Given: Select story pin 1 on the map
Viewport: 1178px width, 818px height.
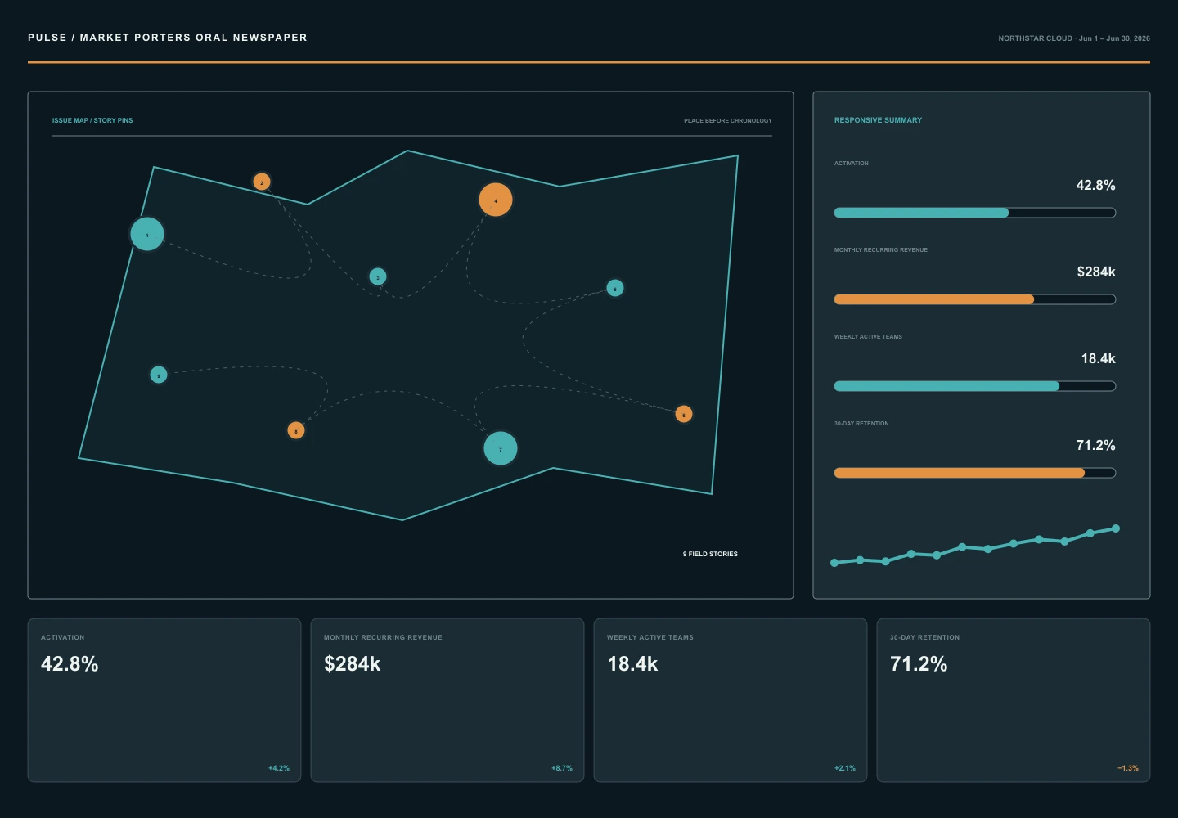Looking at the screenshot, I should [x=147, y=234].
